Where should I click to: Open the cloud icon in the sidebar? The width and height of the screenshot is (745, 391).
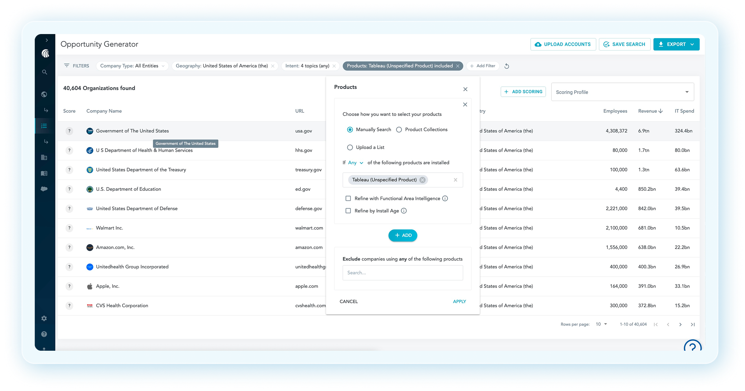pyautogui.click(x=44, y=189)
